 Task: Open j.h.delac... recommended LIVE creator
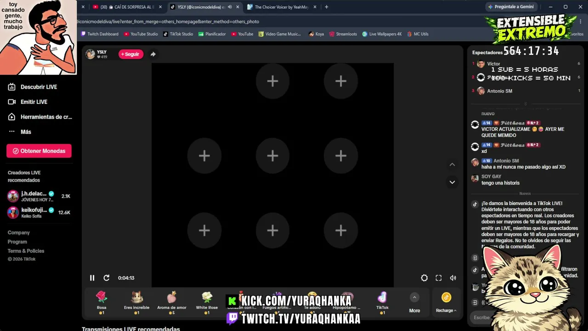click(39, 196)
